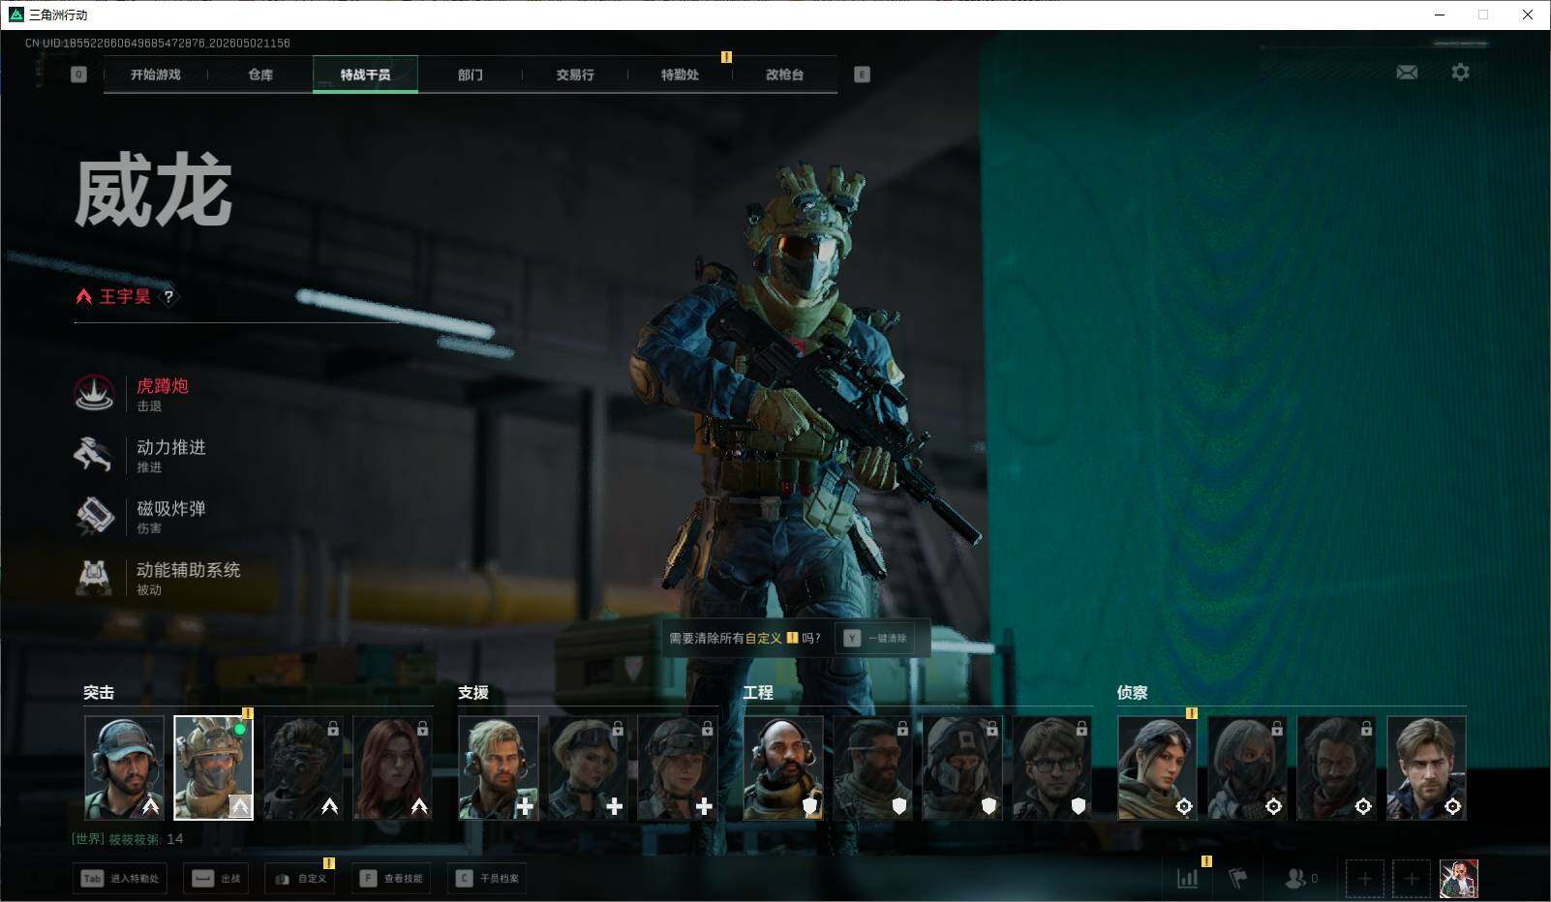Select the 虎蹲炮 skill icon
This screenshot has width=1551, height=902.
[x=95, y=393]
